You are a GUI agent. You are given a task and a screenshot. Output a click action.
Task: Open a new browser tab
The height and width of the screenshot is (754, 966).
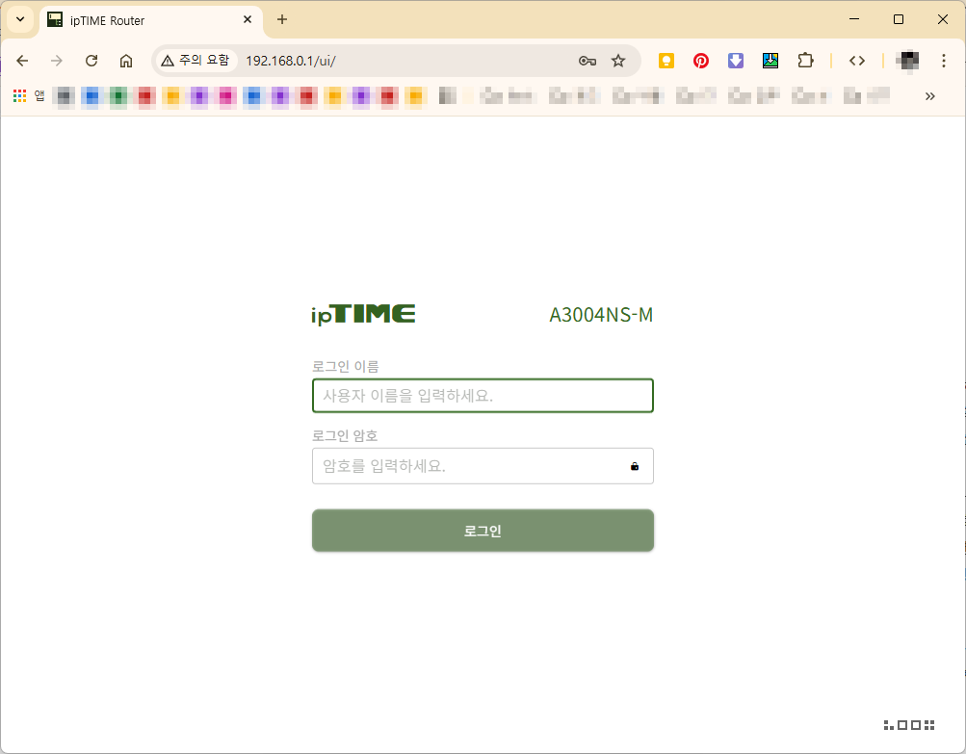[282, 19]
